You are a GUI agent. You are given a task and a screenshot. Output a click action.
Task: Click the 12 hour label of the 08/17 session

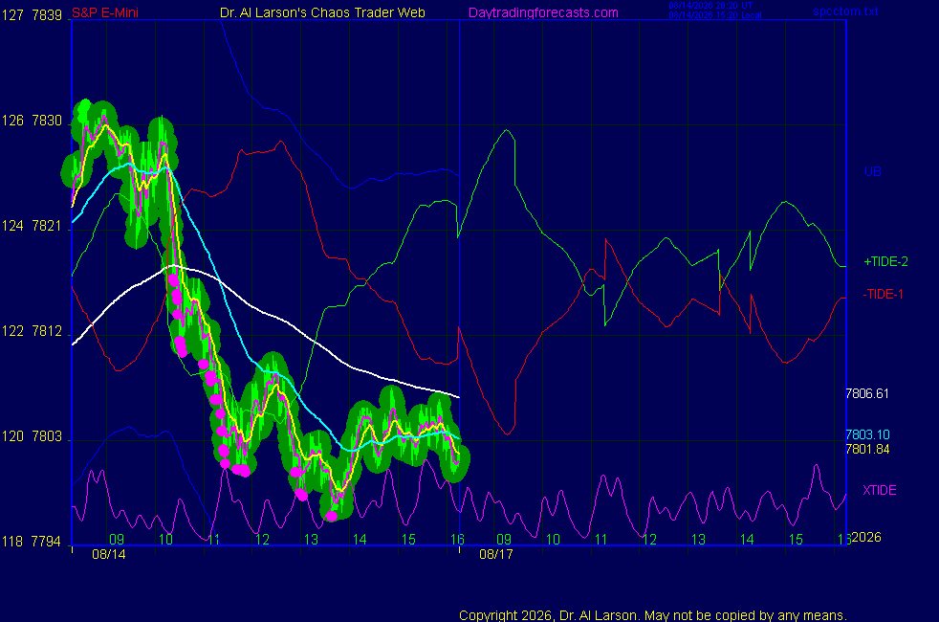650,540
